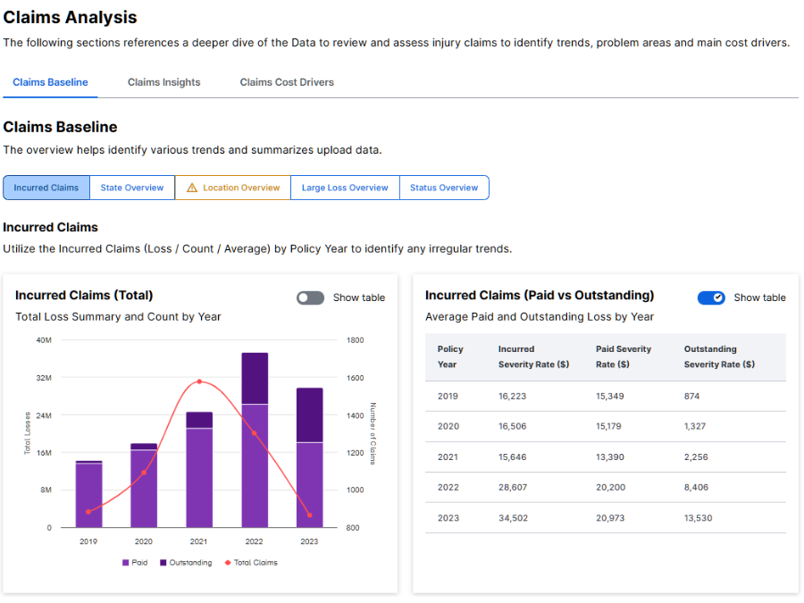Click the warning triangle on Location Overview
This screenshot has width=804, height=603.
pos(193,188)
